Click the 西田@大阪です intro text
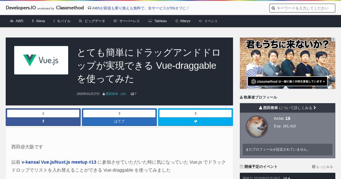This screenshot has height=179, width=341. [x=27, y=147]
